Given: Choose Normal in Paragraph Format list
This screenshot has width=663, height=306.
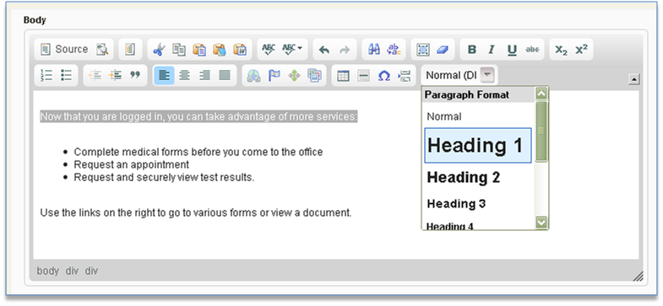Looking at the screenshot, I should pyautogui.click(x=478, y=116).
